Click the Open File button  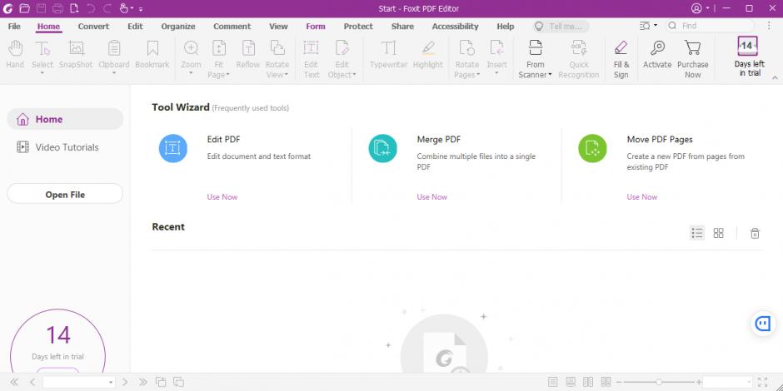coord(65,195)
